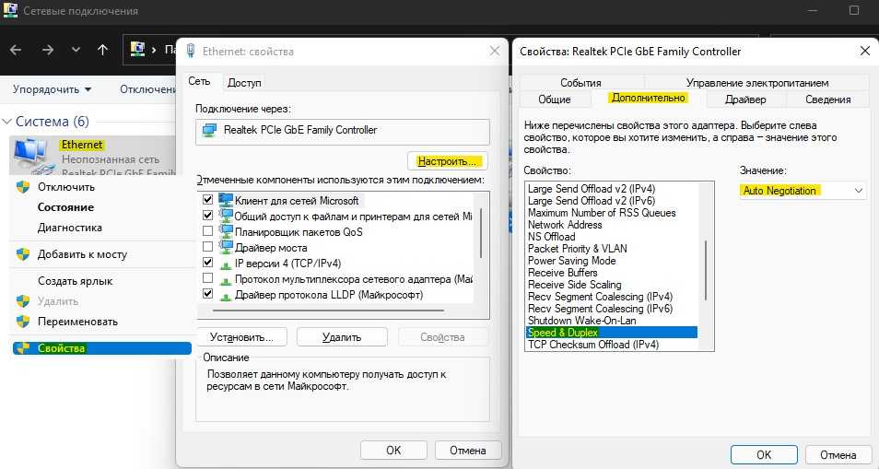The height and width of the screenshot is (469, 879).
Task: Click the Realtek adapter icon in connection field
Action: point(209,130)
